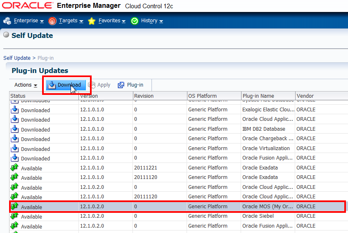Click Available icon for Oracle Fusion Appli 12.1.0.2.0 row
Viewport: 348px width, 233px height.
(14, 226)
